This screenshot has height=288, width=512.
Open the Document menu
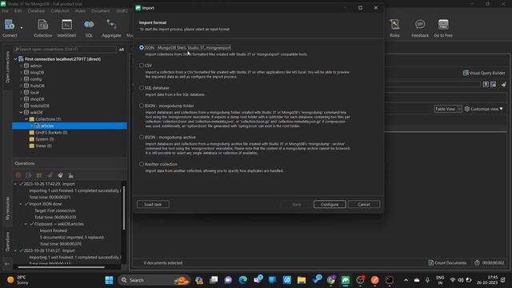(101, 10)
